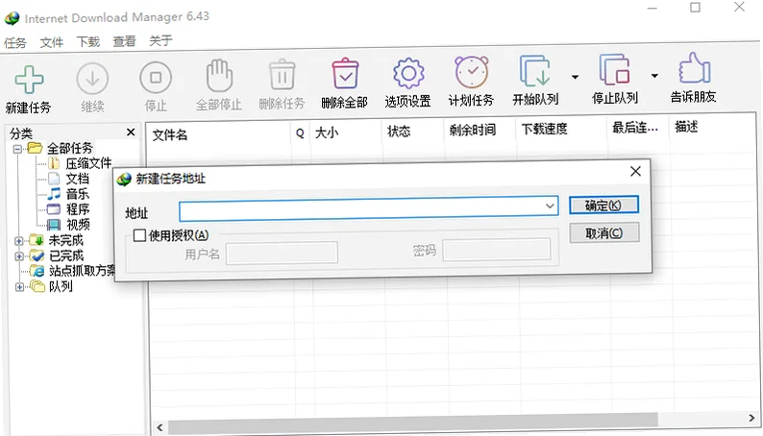Click the 停止队列 toolbar icon

(615, 69)
